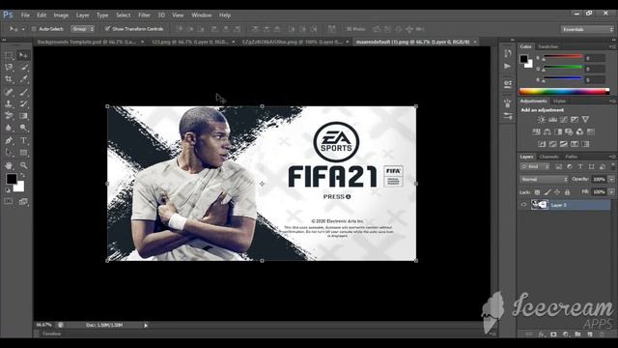The image size is (618, 348).
Task: Toggle the pixel layer filter icon
Action: (558, 167)
